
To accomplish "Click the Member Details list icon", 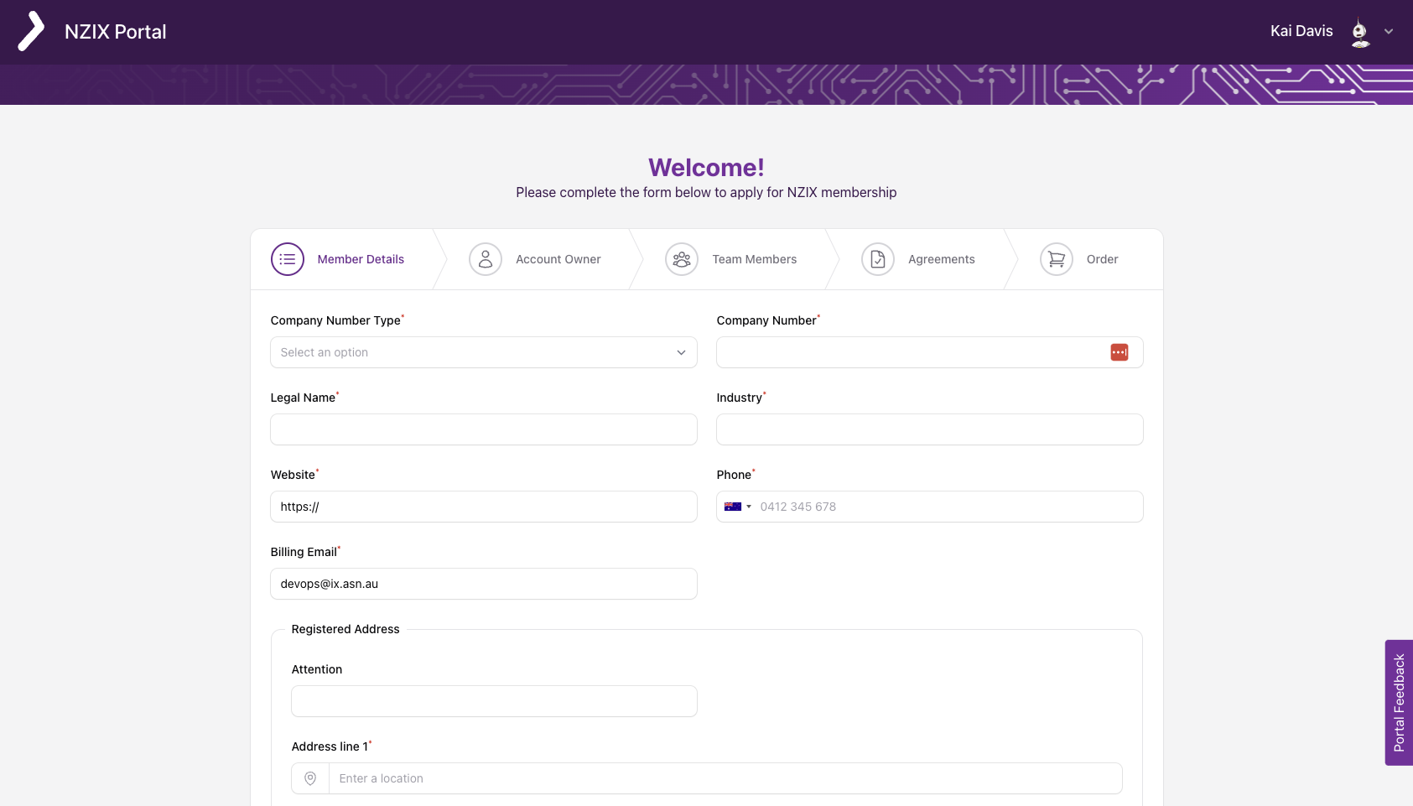I will [x=288, y=259].
